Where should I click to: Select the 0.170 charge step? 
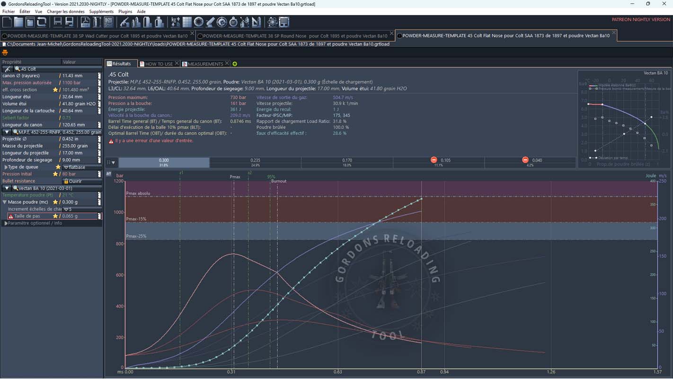coord(347,162)
